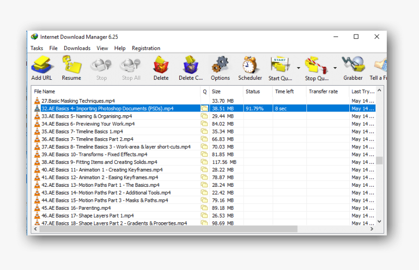Sort by Q column header
The height and width of the screenshot is (270, 419).
point(205,91)
